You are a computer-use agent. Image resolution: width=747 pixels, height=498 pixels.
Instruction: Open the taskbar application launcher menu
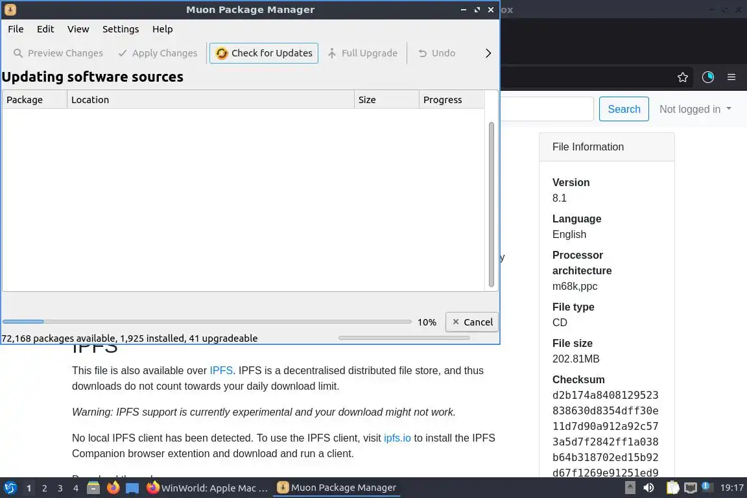pos(10,488)
